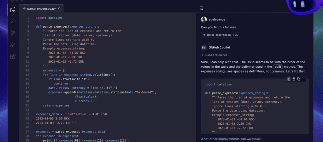Expand the Used 1 reference section

[x=214, y=55]
